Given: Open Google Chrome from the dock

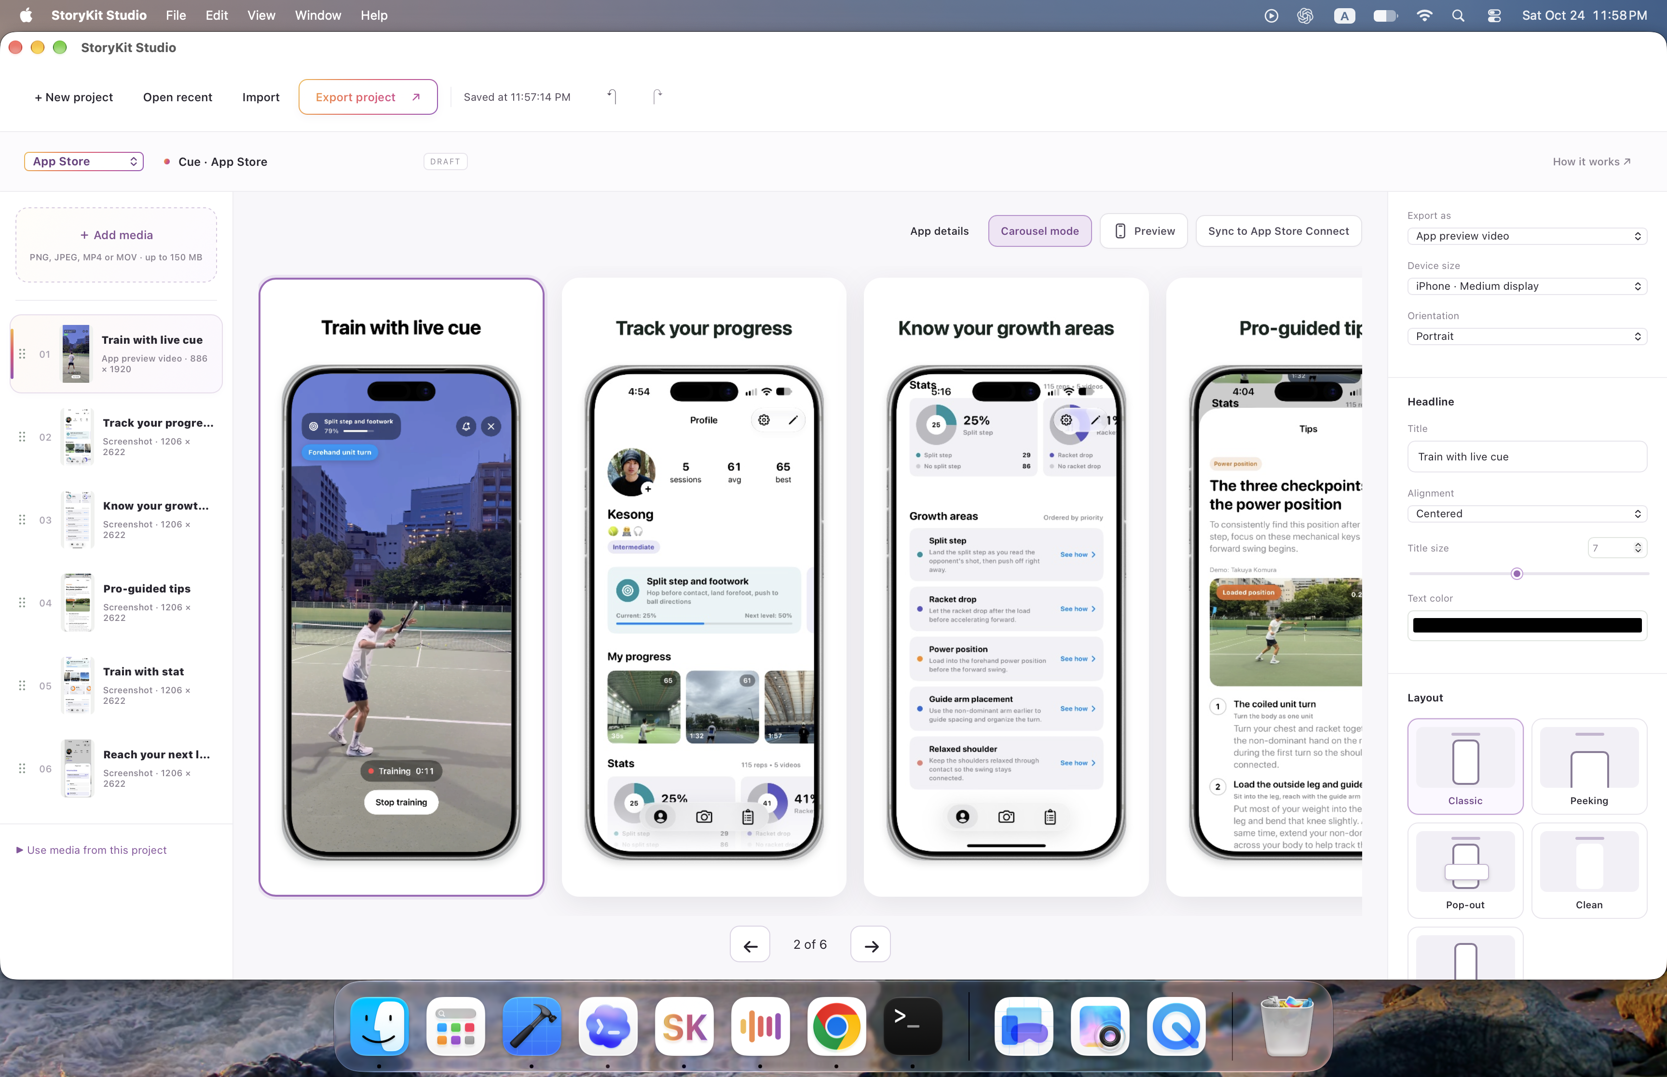Looking at the screenshot, I should point(837,1026).
